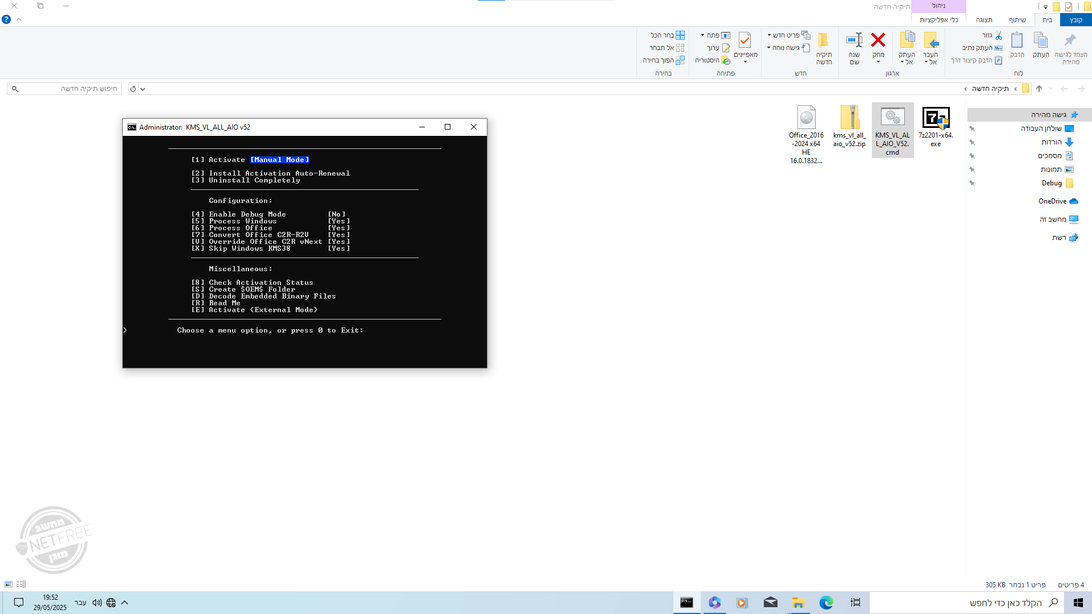The height and width of the screenshot is (614, 1092).
Task: Click the Rename (שנה שם) icon
Action: coord(854,40)
